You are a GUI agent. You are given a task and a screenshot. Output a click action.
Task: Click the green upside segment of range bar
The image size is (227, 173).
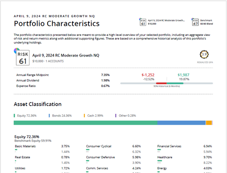tap(175, 83)
